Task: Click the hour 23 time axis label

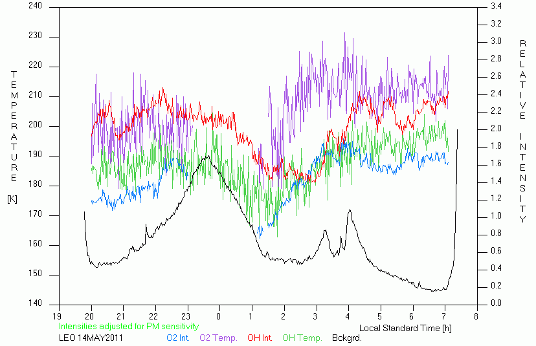Action: tap(186, 316)
